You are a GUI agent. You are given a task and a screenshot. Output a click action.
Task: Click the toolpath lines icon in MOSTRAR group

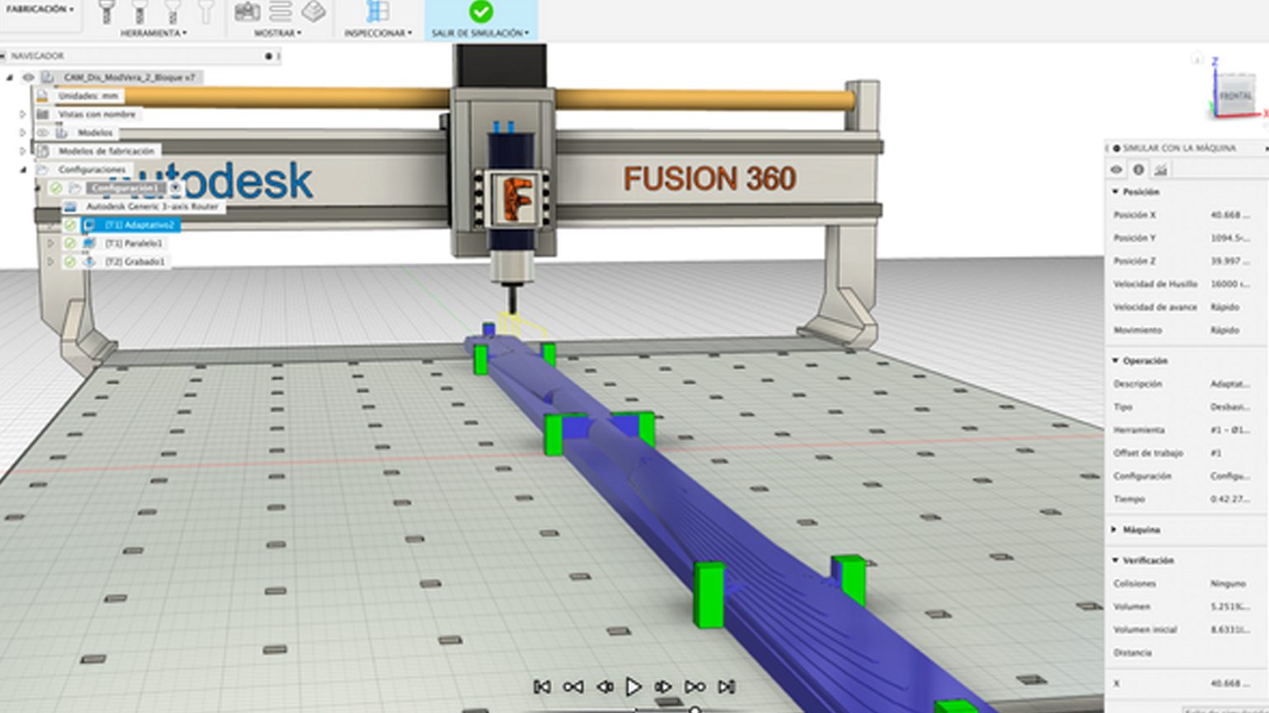(280, 12)
